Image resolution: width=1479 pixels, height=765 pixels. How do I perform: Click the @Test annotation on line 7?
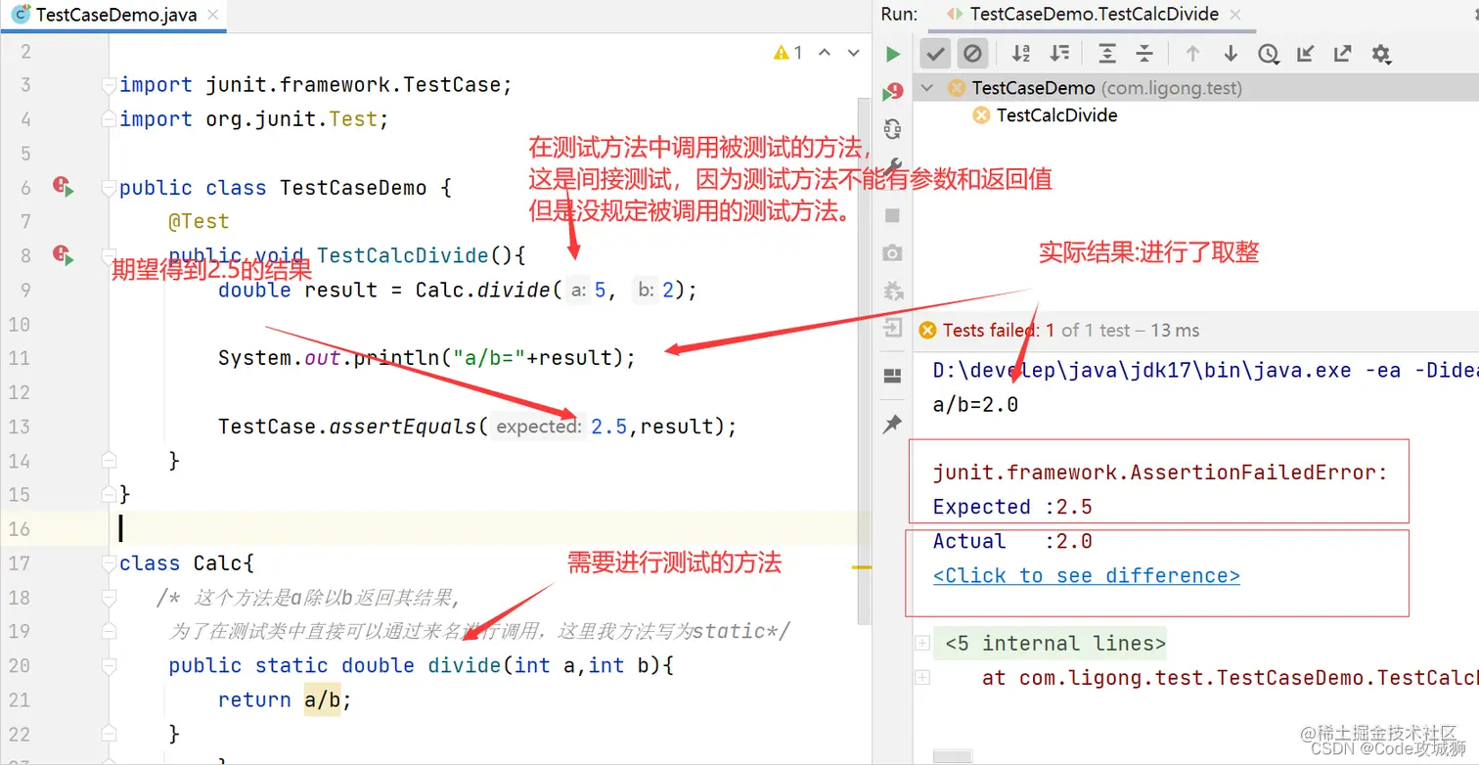(199, 222)
